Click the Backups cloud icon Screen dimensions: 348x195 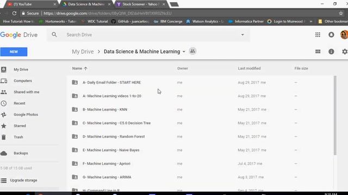pyautogui.click(x=4, y=153)
